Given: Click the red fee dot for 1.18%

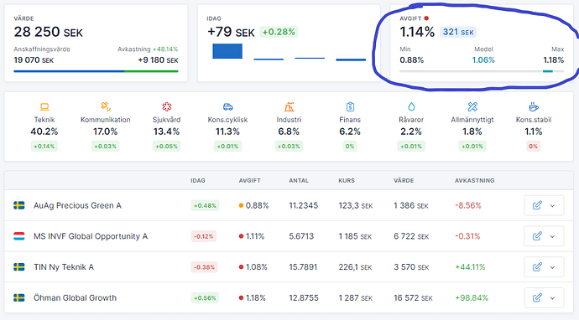Looking at the screenshot, I should tap(241, 298).
